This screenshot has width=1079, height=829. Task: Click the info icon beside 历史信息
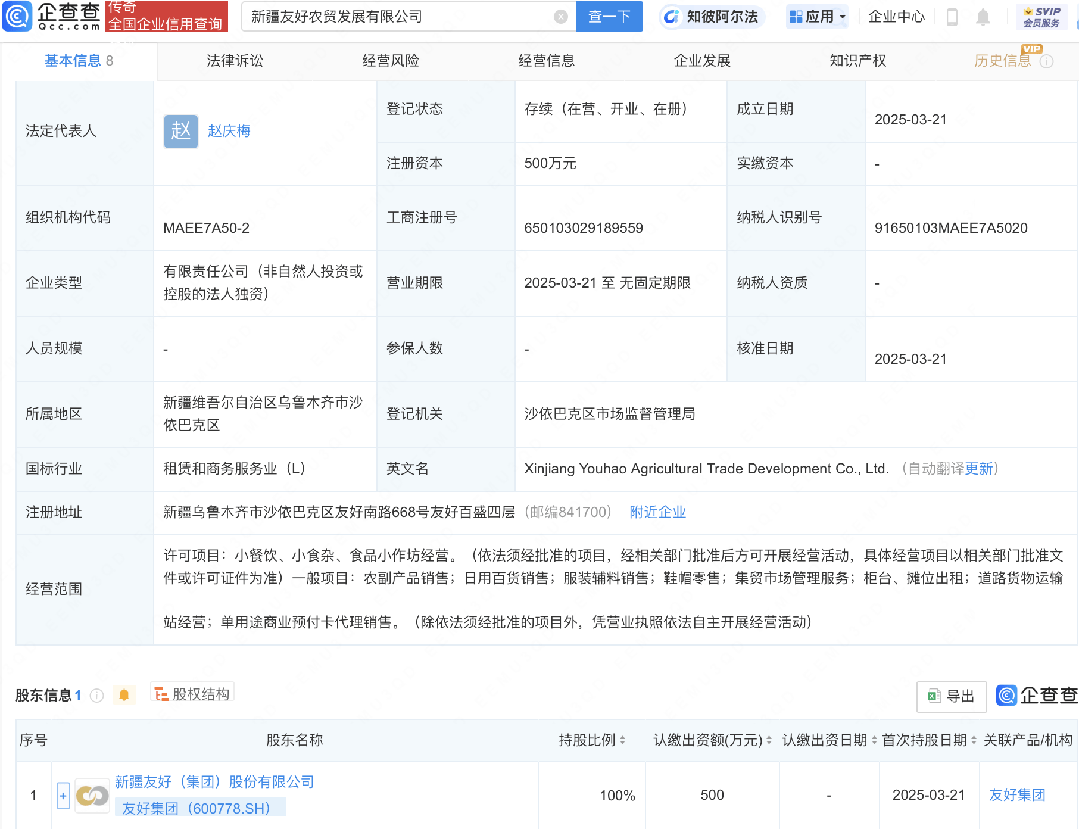point(1047,61)
